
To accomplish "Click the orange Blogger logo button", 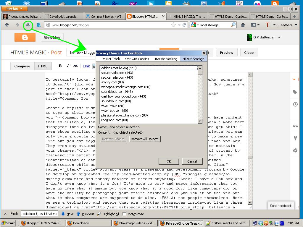I will (x=25, y=37).
